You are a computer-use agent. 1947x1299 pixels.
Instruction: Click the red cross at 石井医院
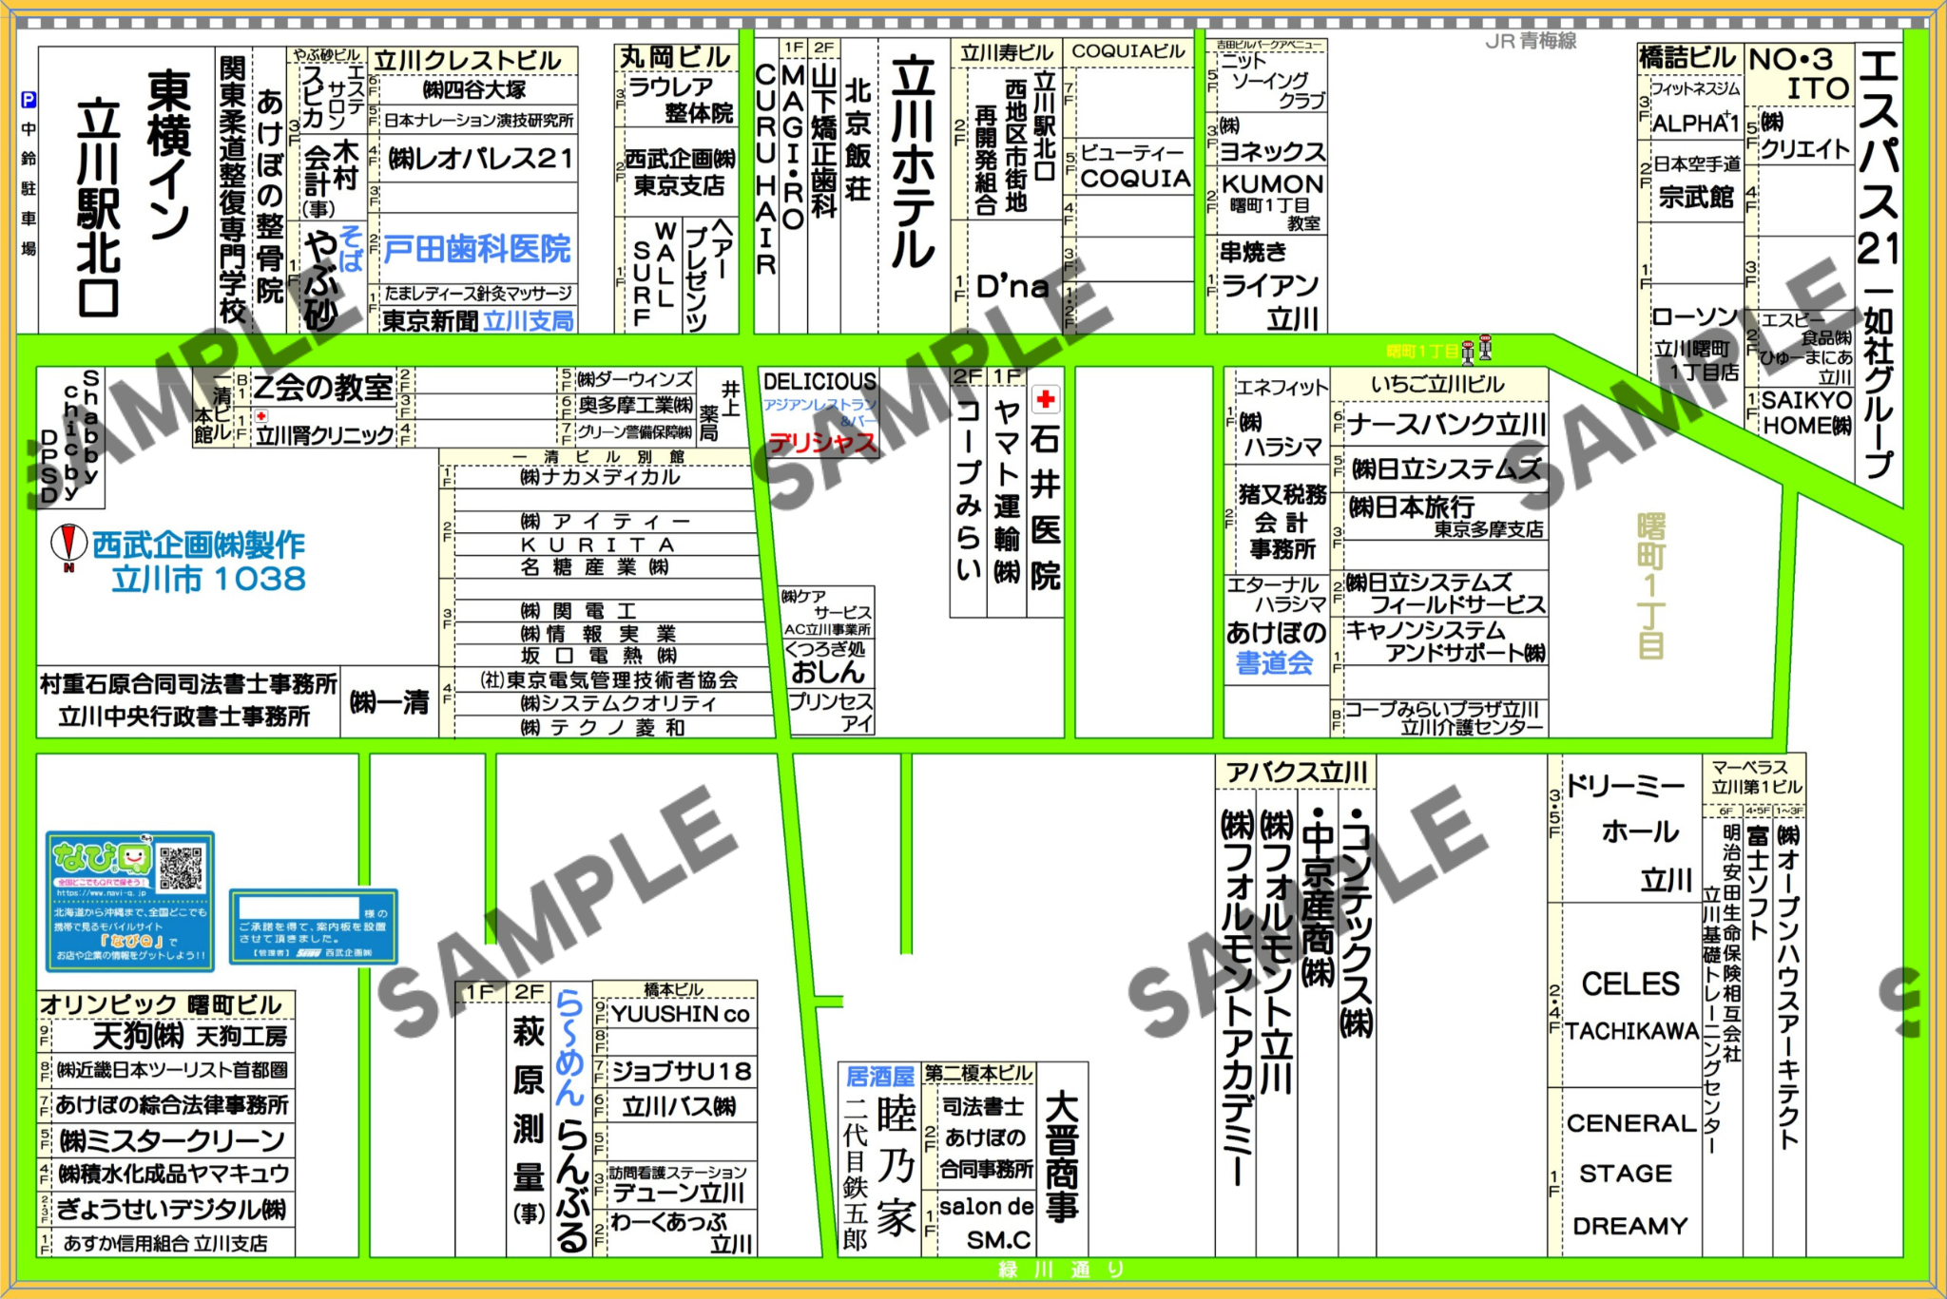pyautogui.click(x=1046, y=399)
